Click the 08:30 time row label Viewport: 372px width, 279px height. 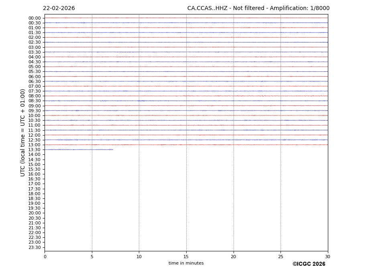(35, 101)
